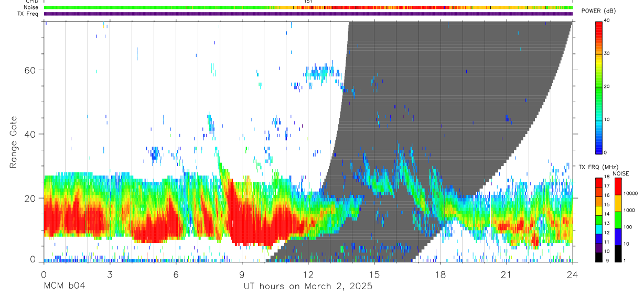Click the CPID value '151' at top

[x=308, y=2]
